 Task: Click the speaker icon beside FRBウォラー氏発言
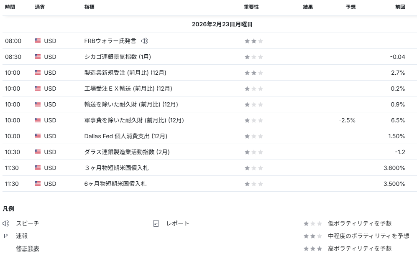tap(145, 41)
